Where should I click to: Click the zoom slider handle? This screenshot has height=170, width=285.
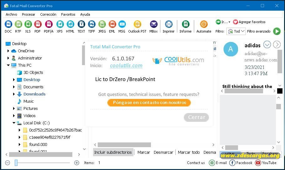(16, 163)
